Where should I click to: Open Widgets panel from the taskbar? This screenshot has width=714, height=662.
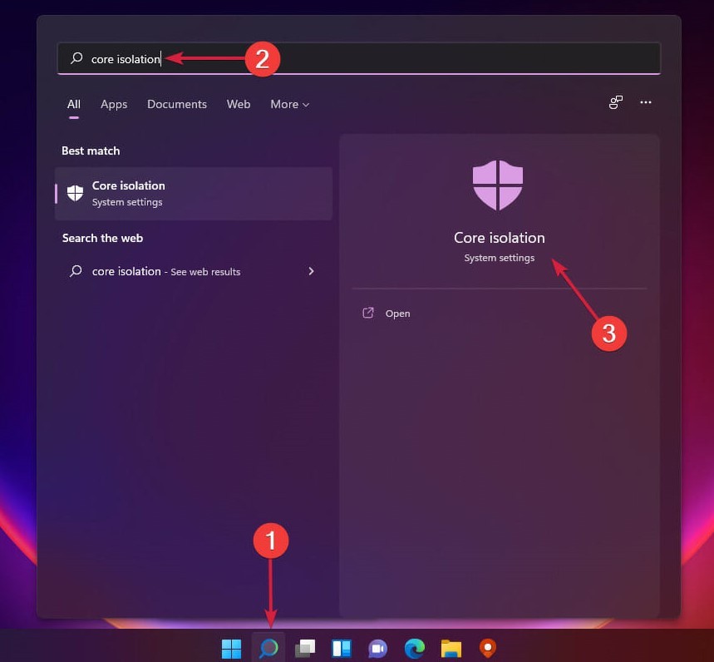click(x=342, y=648)
